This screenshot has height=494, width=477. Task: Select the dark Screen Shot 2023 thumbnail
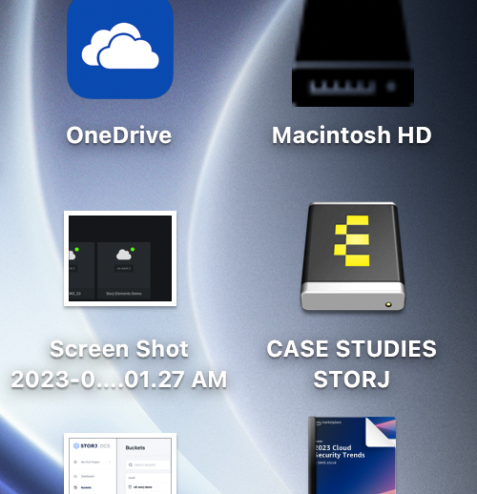(x=120, y=258)
